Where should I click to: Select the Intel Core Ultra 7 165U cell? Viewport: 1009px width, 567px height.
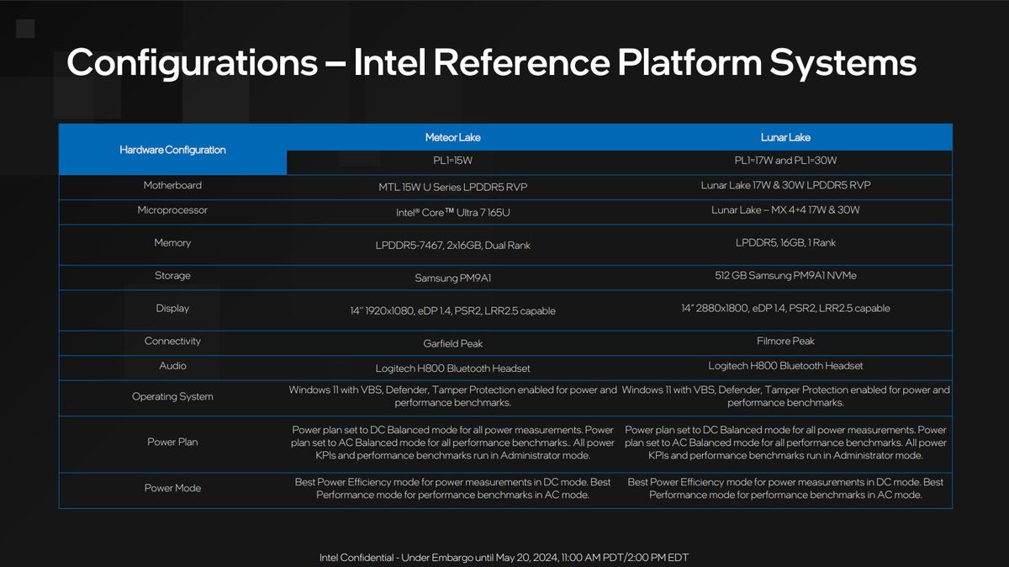[452, 213]
